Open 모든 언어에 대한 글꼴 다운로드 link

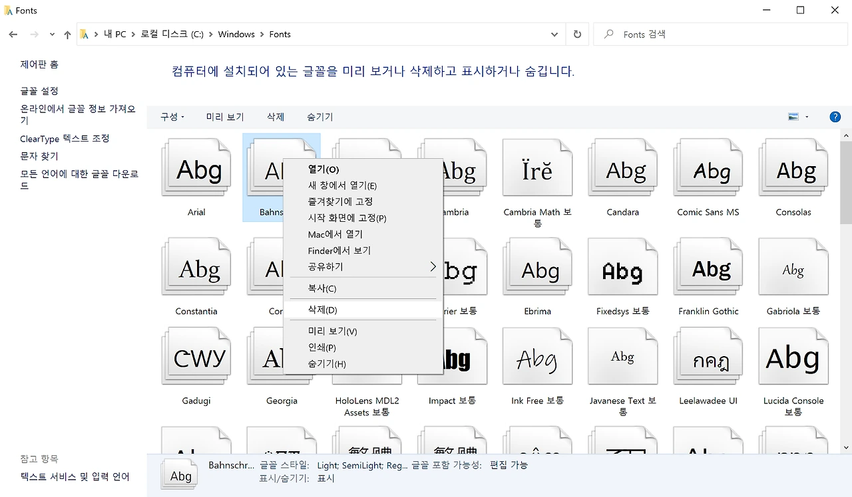[79, 179]
